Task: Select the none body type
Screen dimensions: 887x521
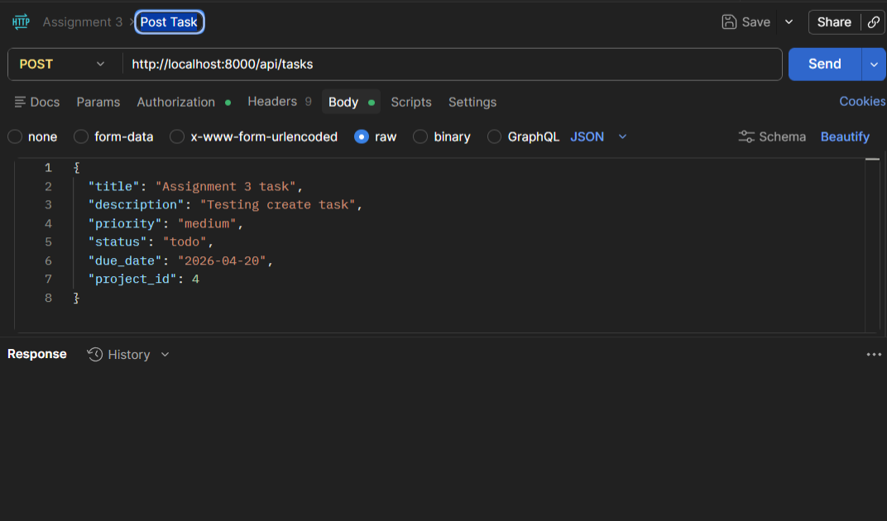Action: pyautogui.click(x=15, y=137)
